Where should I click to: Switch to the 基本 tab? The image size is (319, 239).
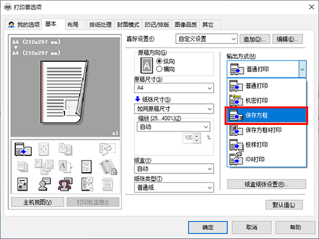[x=53, y=24]
